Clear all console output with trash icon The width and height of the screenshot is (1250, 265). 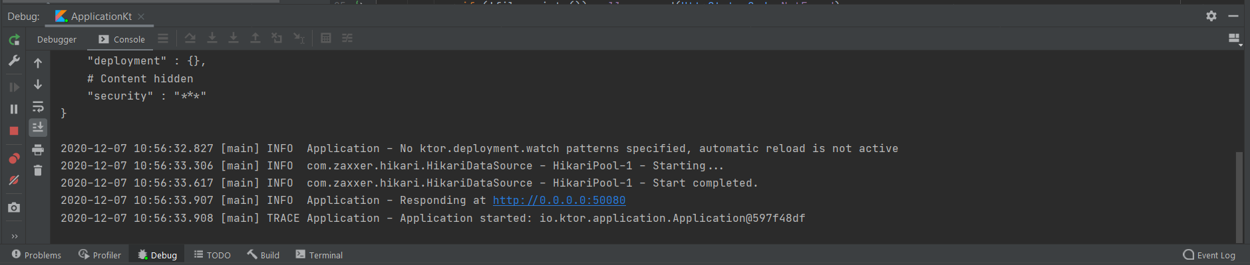[x=38, y=171]
